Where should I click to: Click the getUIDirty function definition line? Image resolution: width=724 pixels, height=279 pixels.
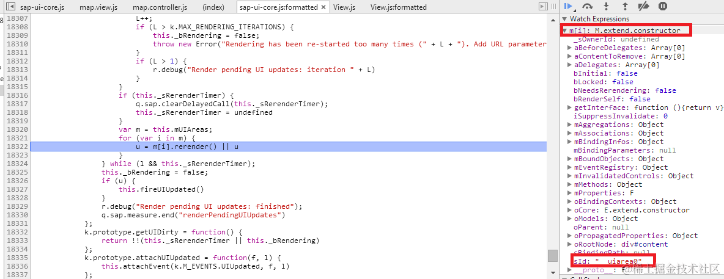coord(163,232)
